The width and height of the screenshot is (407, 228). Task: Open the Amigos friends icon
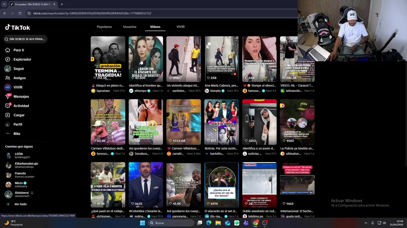(x=8, y=78)
